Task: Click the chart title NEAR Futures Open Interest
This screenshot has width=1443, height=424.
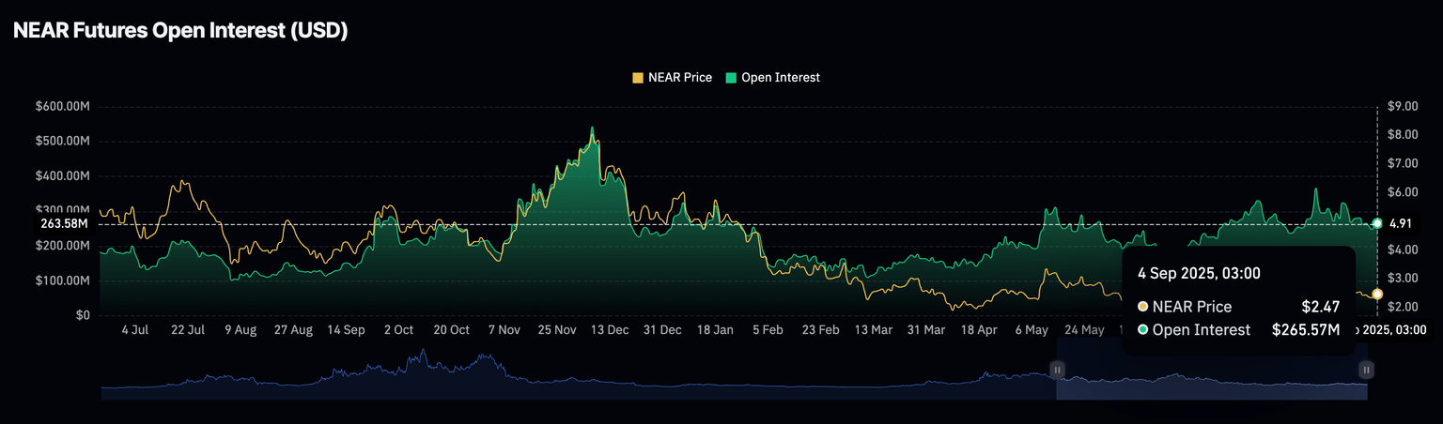Action: pos(180,30)
